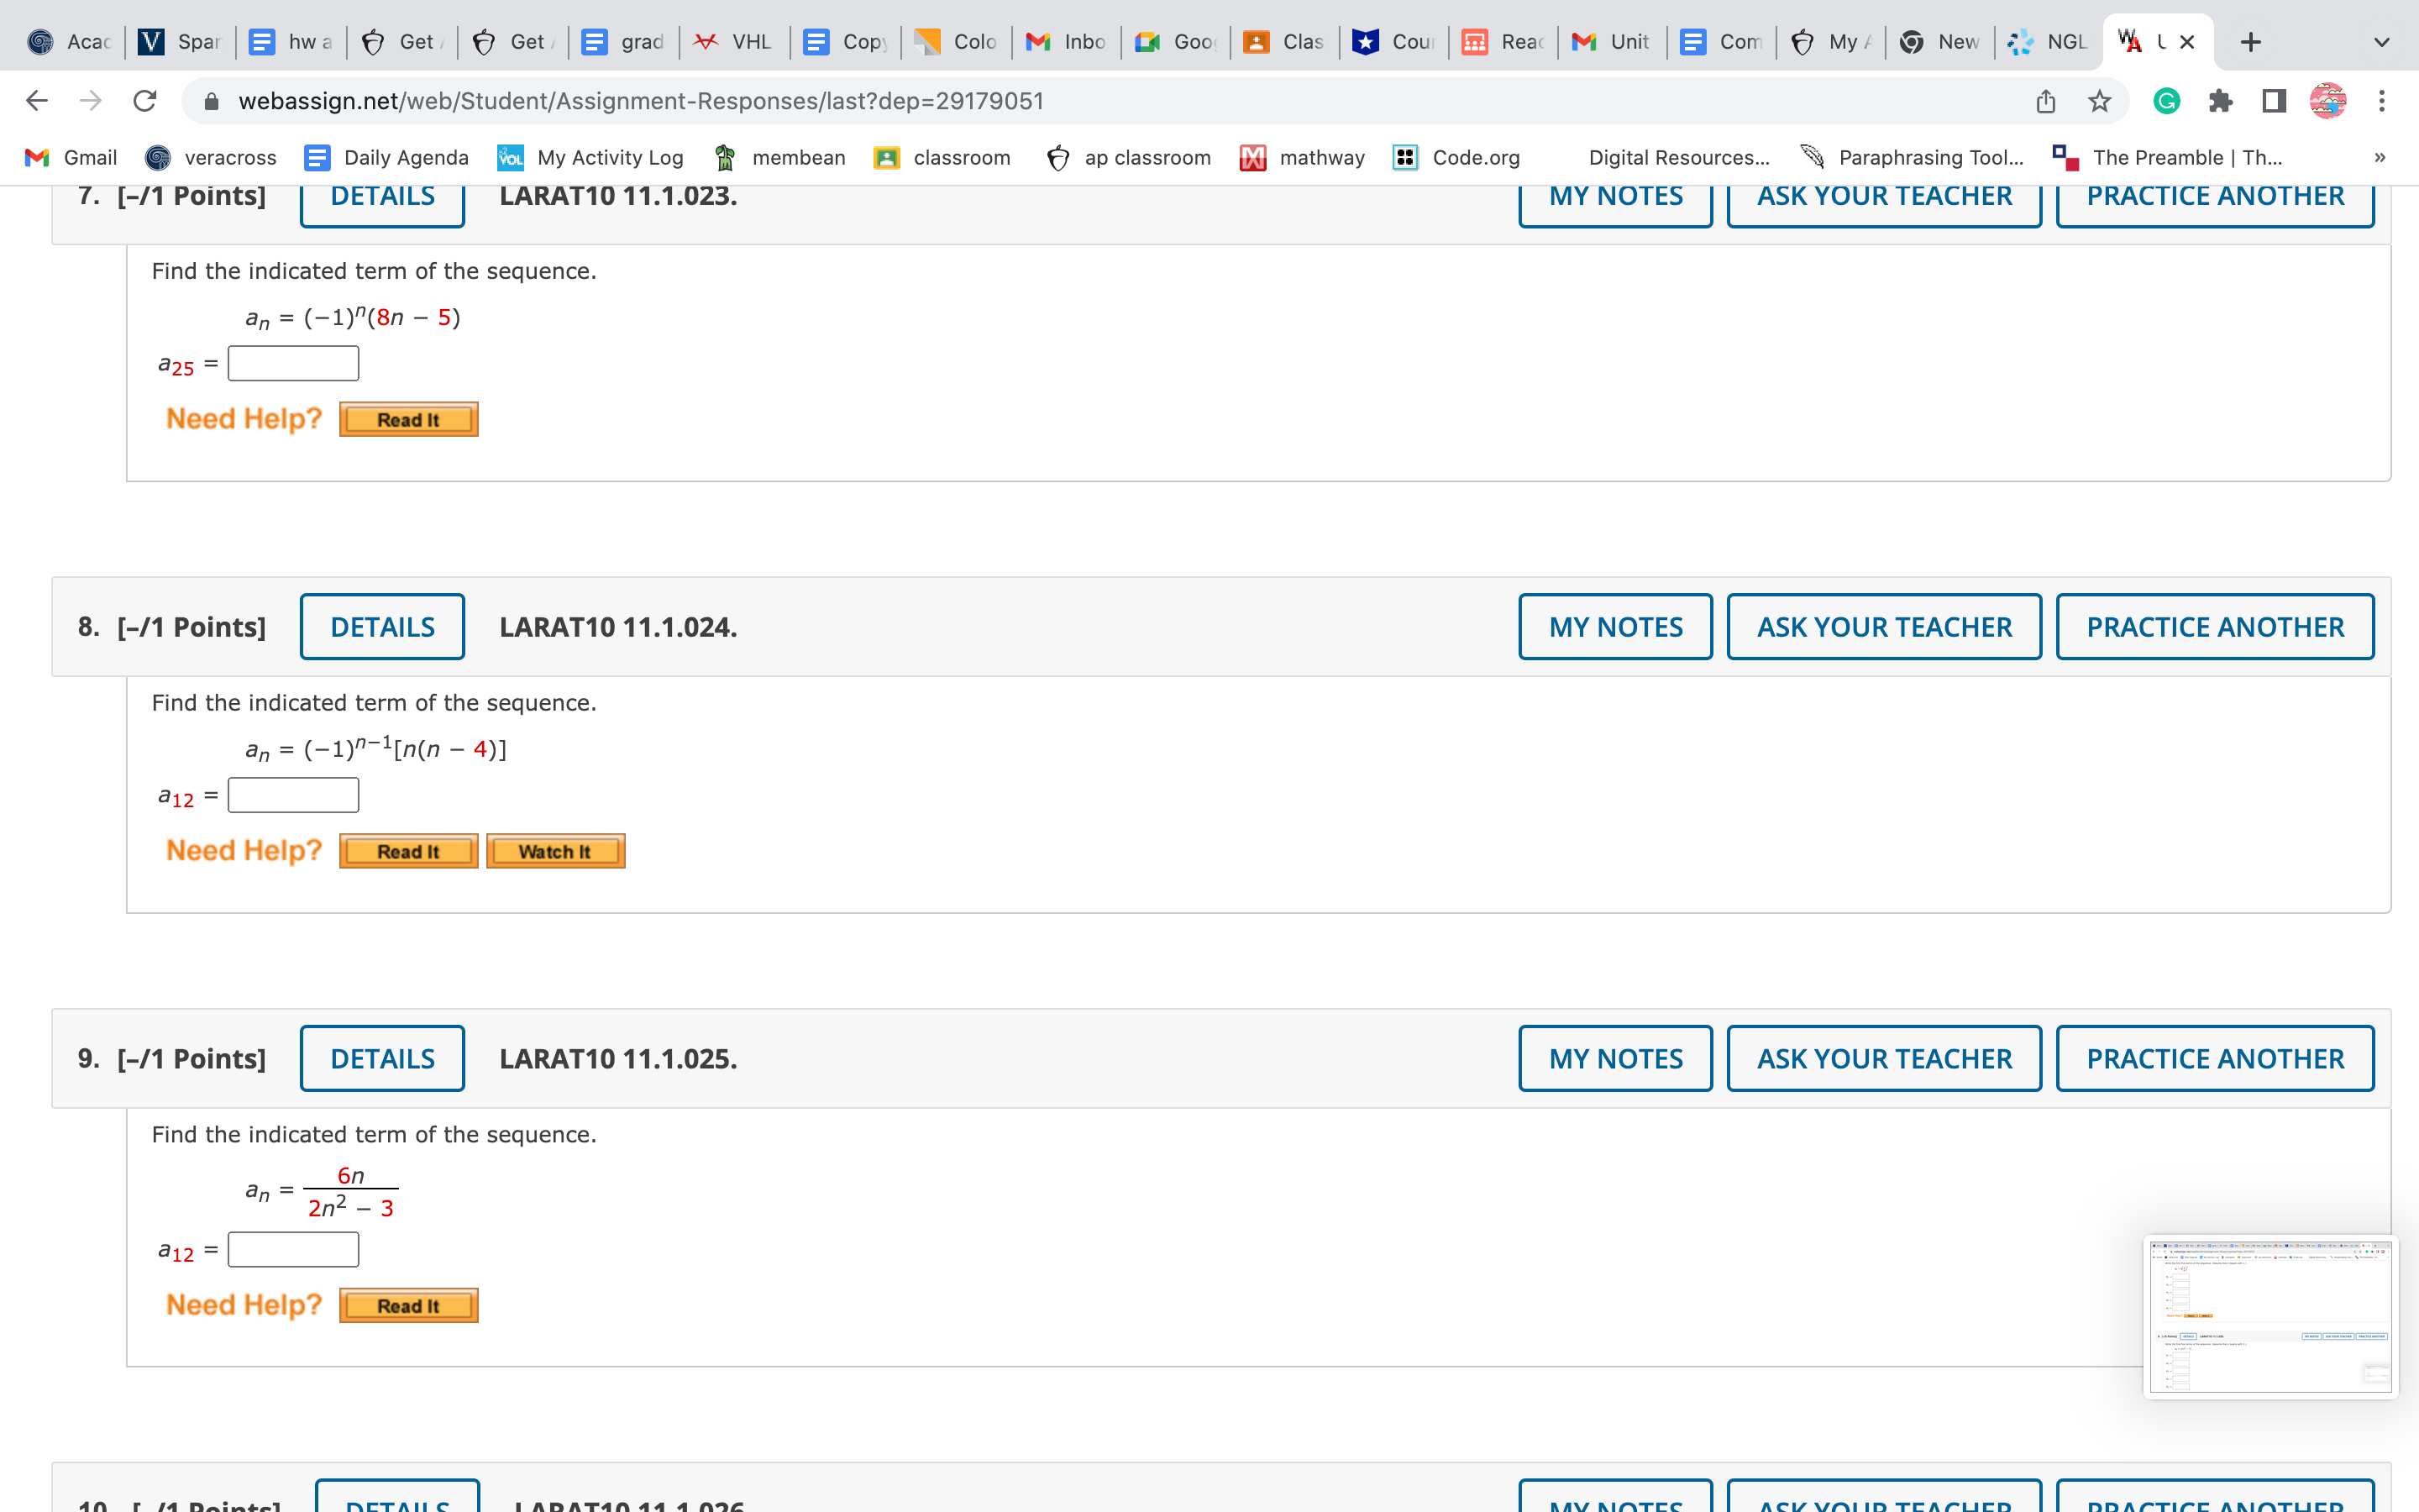The width and height of the screenshot is (2419, 1512).
Task: Click PRACTICE ANOTHER for question 9
Action: tap(2214, 1058)
